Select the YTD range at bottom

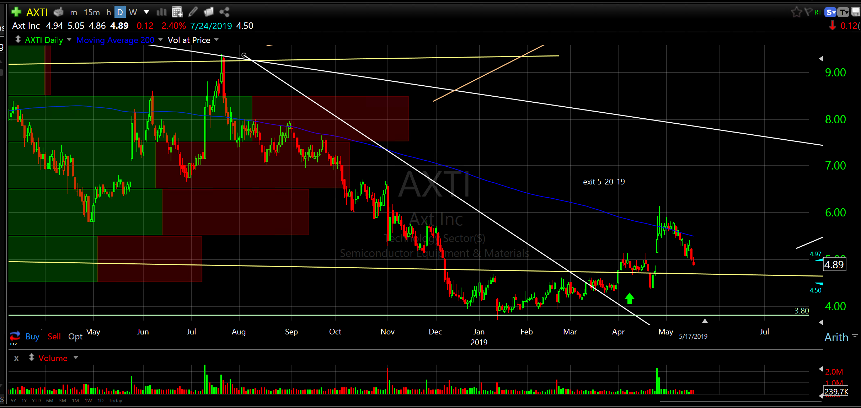36,401
